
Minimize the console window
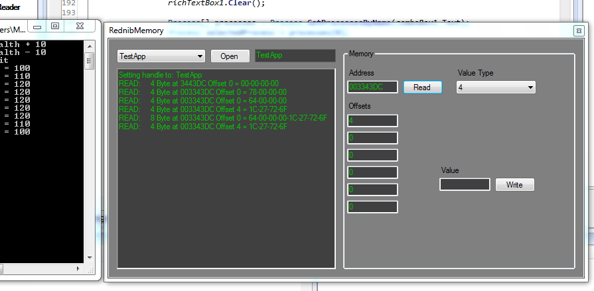[38, 27]
